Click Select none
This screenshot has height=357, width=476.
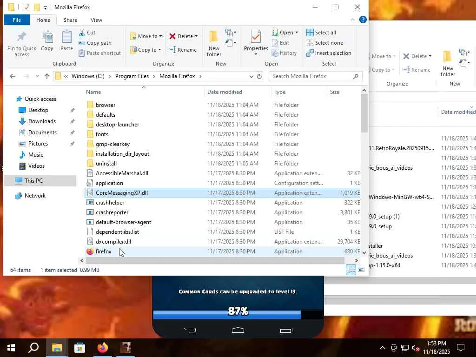pyautogui.click(x=324, y=43)
